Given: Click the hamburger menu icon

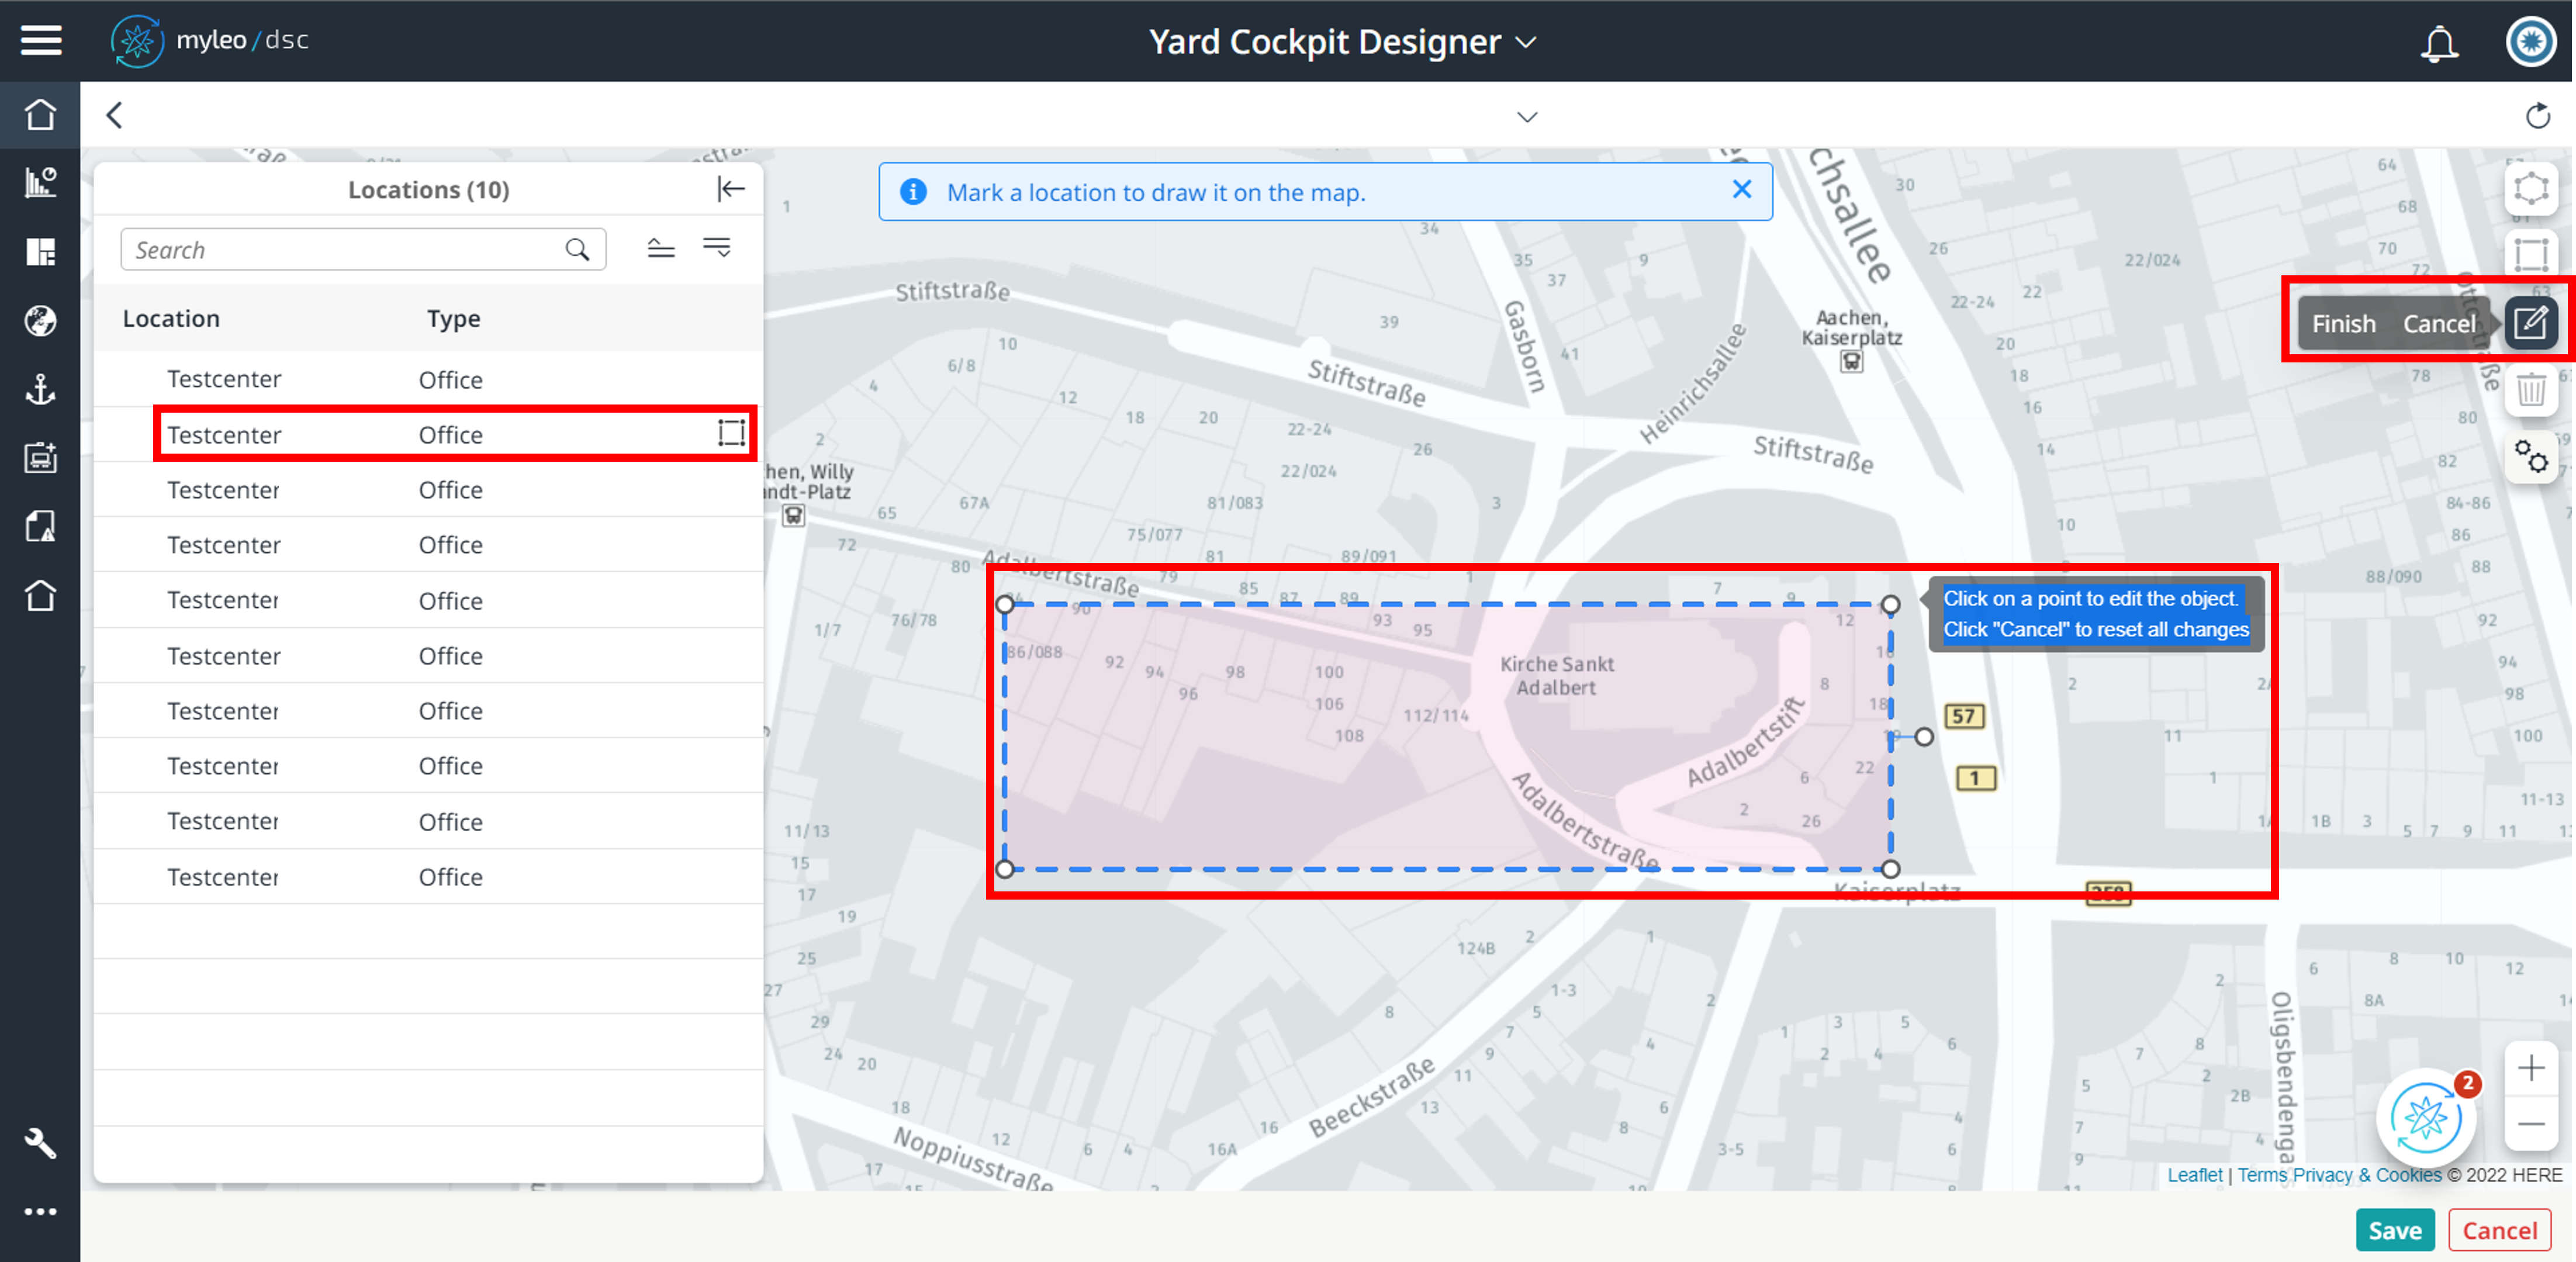Looking at the screenshot, I should coord(41,41).
